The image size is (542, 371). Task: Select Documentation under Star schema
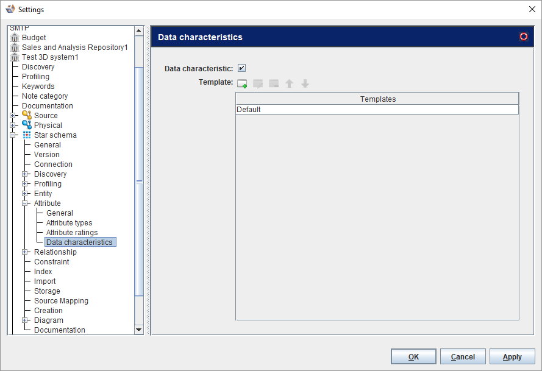click(60, 330)
